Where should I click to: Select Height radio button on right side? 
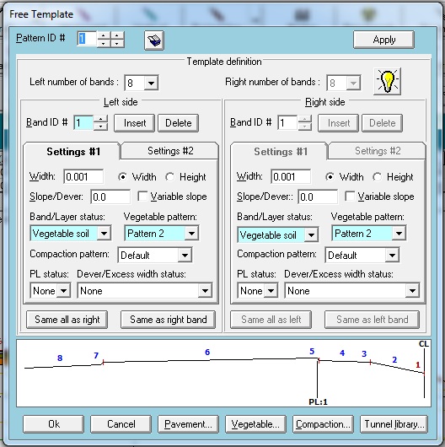click(378, 177)
